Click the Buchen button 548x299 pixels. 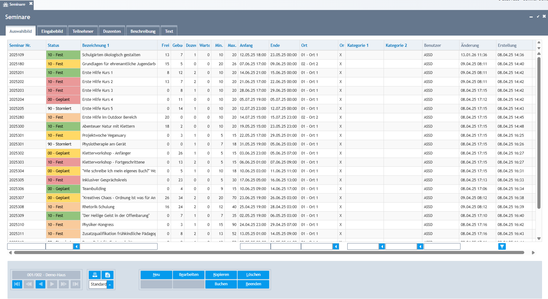point(221,284)
